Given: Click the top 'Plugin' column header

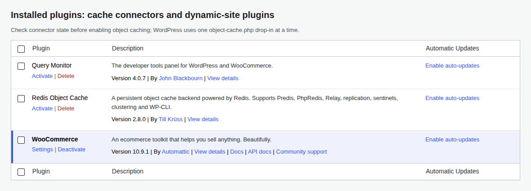Looking at the screenshot, I should click(41, 49).
